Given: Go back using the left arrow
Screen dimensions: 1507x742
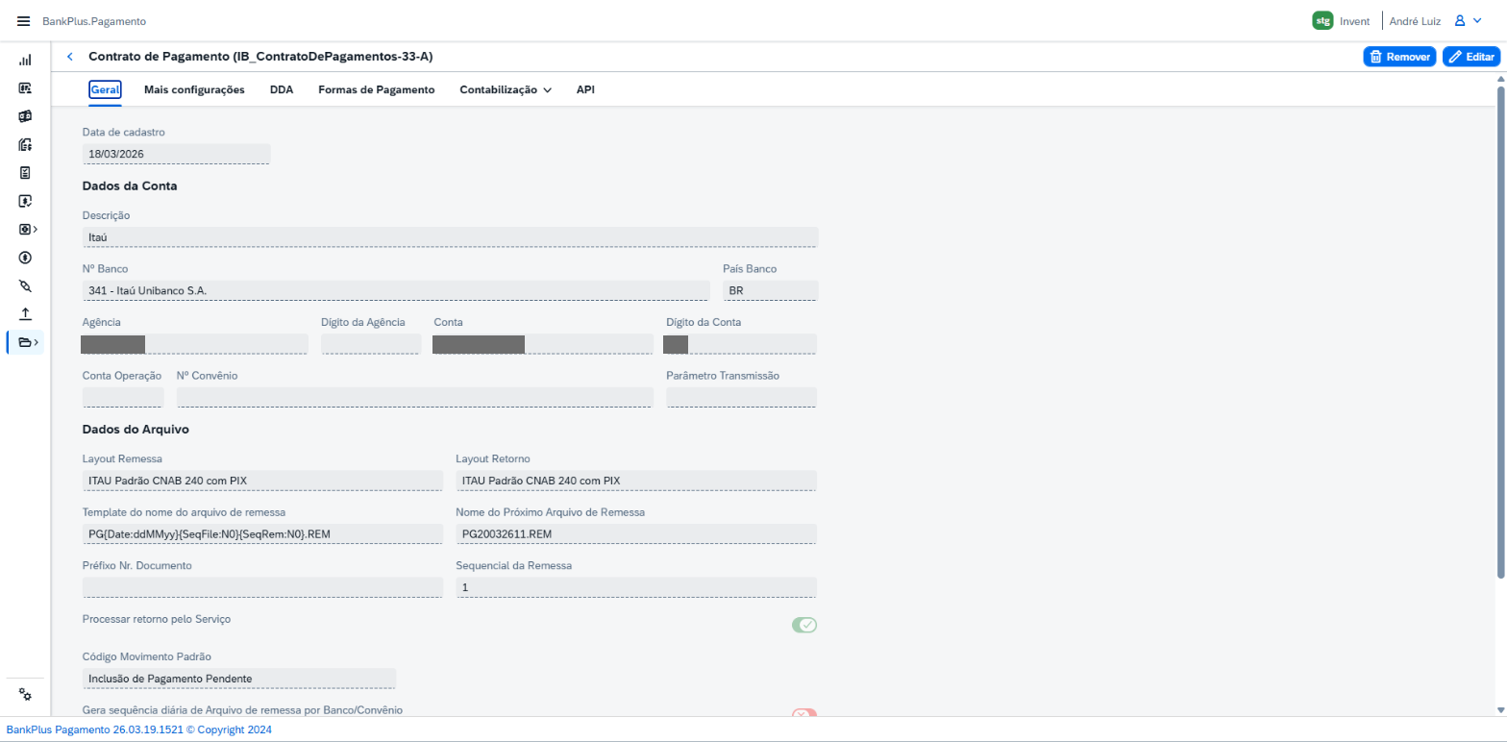Looking at the screenshot, I should click(69, 57).
